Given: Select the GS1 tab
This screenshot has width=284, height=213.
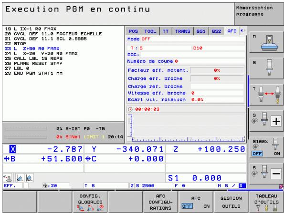Looking at the screenshot, I should (201, 31).
